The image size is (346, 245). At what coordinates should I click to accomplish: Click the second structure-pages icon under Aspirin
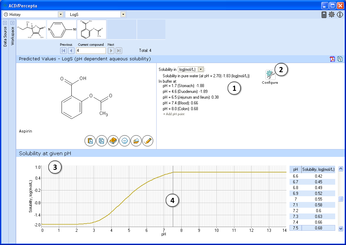[x=101, y=141]
